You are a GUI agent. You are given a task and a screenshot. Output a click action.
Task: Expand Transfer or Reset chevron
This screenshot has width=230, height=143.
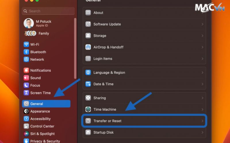pos(202,121)
